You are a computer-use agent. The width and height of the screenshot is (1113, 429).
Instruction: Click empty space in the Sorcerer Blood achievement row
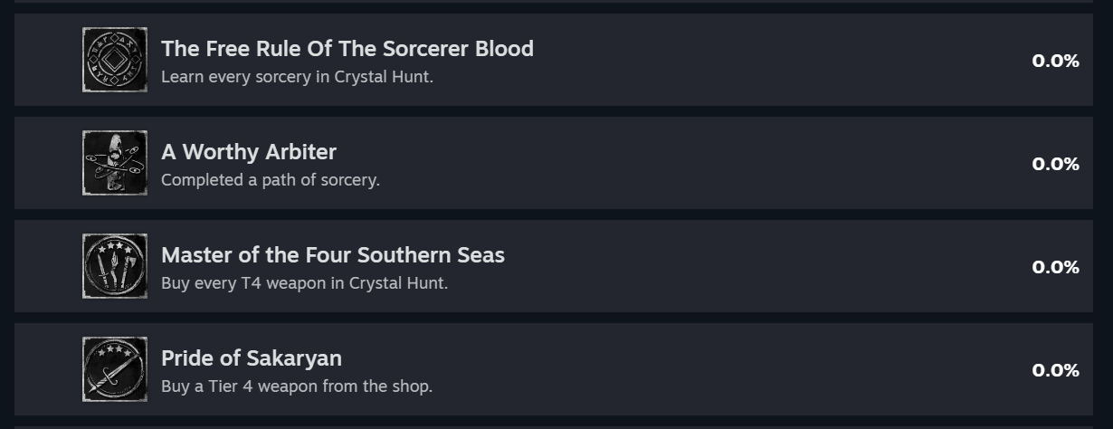click(769, 60)
